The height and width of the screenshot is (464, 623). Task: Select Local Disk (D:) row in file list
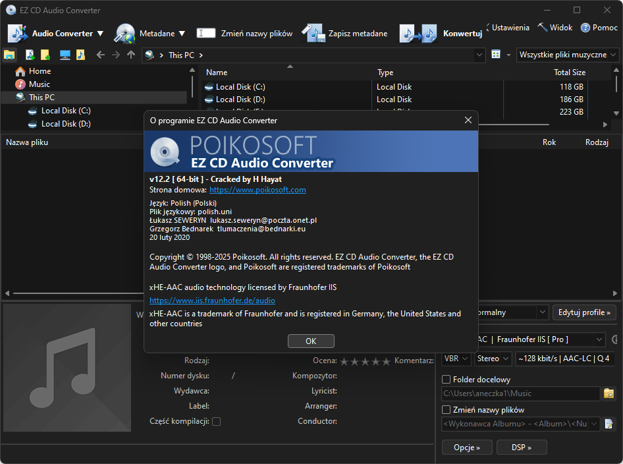click(395, 100)
